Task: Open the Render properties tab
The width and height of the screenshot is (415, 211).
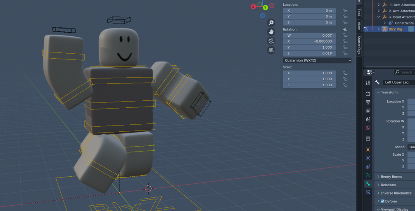Action: [x=368, y=93]
